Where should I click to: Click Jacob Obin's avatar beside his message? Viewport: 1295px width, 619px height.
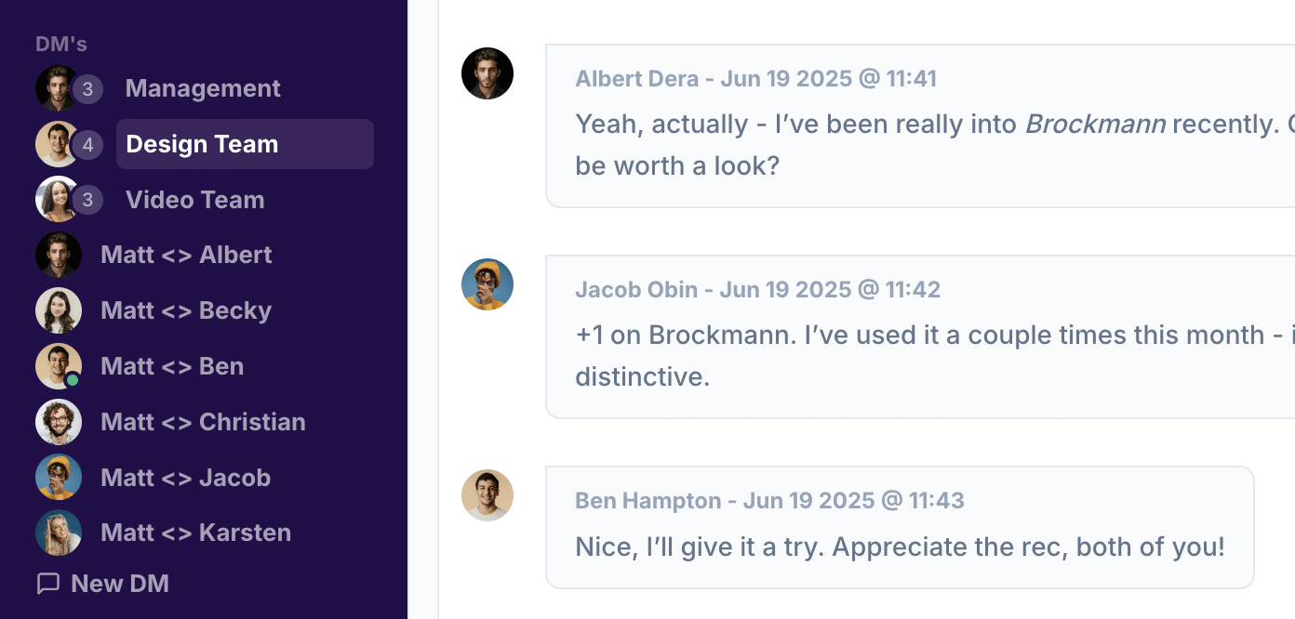[x=487, y=284]
